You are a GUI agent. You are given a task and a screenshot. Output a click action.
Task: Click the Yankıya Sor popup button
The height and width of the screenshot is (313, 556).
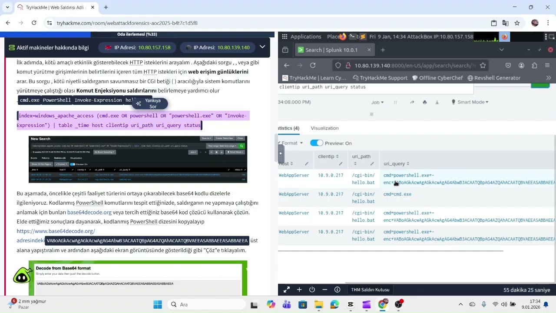[x=150, y=103]
